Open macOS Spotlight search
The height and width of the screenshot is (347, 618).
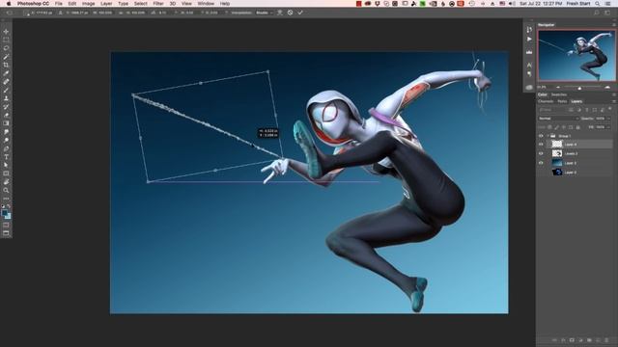(x=598, y=4)
